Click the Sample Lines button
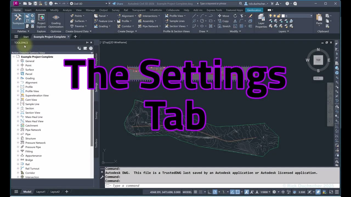This screenshot has width=351, height=197. pyautogui.click(x=175, y=21)
